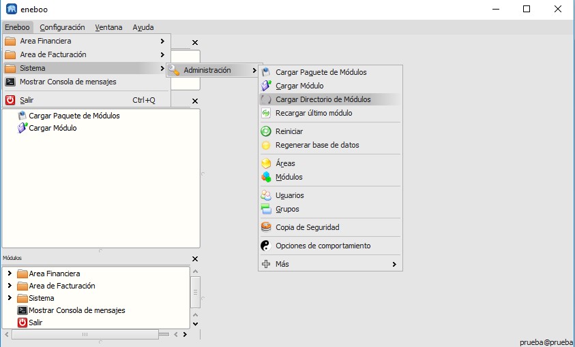Choose Copia de Seguridad from submenu

(x=330, y=227)
